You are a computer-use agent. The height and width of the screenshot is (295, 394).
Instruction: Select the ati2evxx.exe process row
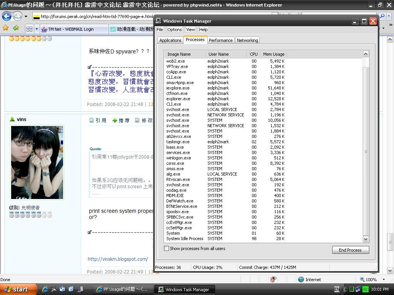(225, 136)
